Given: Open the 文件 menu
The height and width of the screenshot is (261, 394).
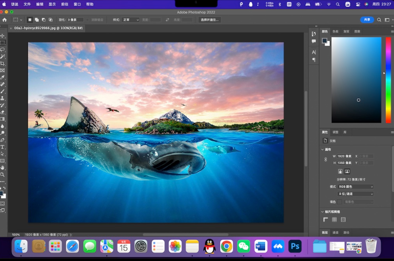Looking at the screenshot, I should click(x=27, y=4).
